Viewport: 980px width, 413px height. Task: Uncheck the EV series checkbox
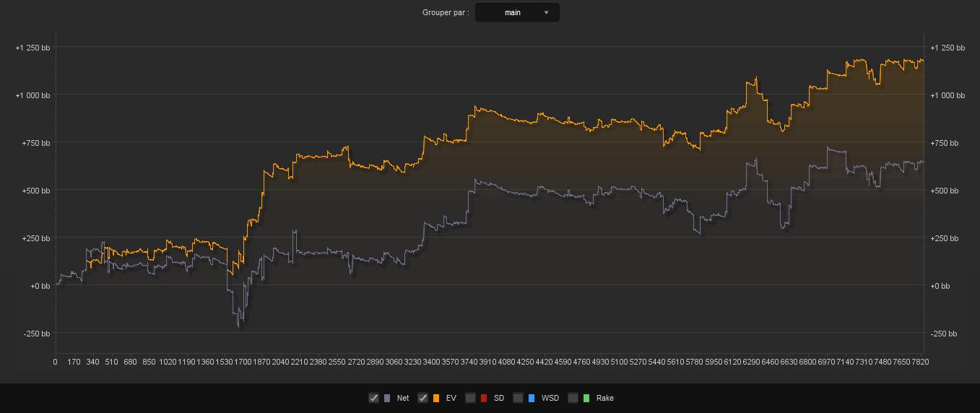[422, 398]
